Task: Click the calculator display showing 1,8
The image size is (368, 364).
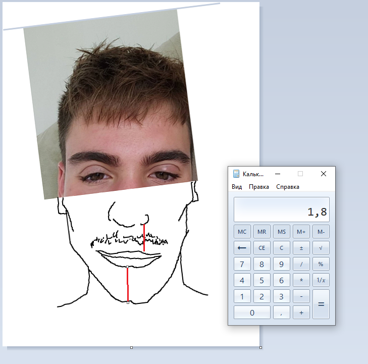Action: click(x=281, y=210)
